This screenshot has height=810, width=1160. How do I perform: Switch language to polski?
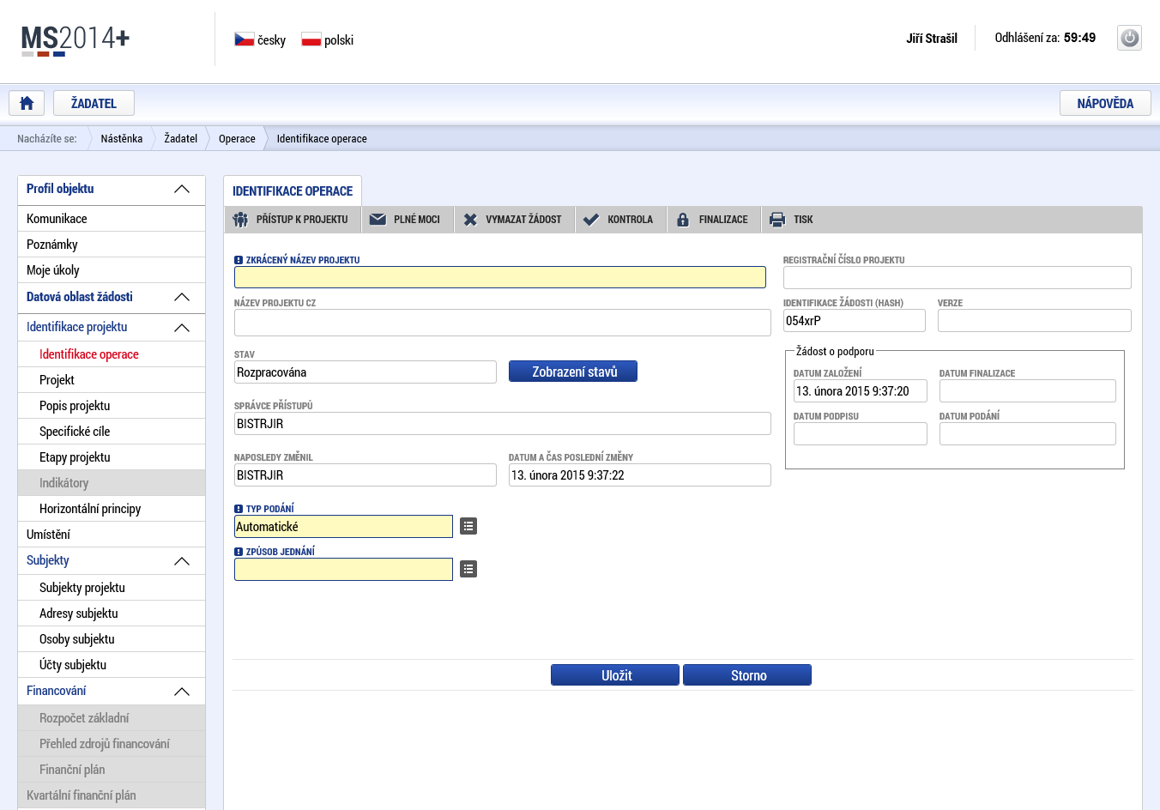click(339, 40)
